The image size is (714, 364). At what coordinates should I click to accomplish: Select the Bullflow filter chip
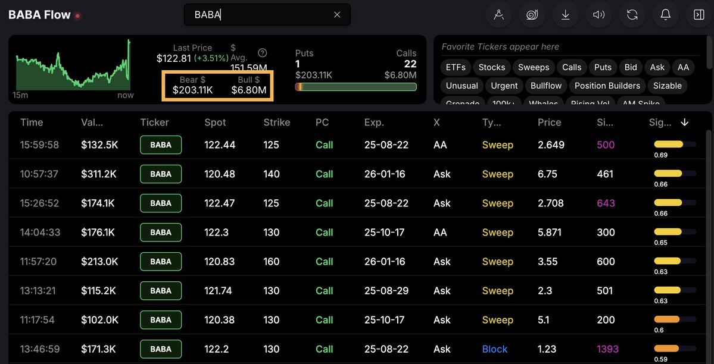[x=546, y=86]
